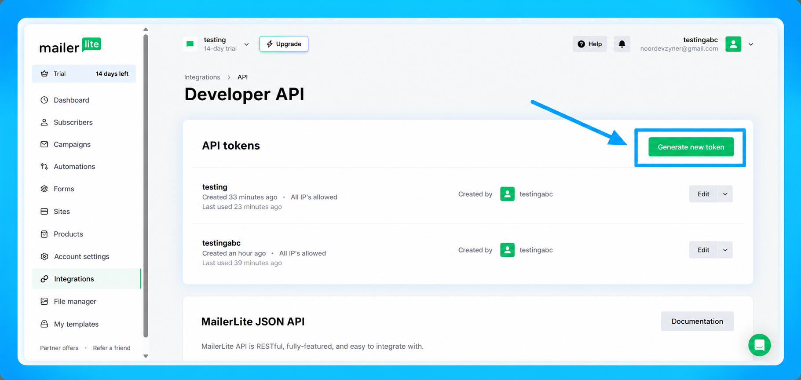Click creator avatar in testingabc token row
The width and height of the screenshot is (801, 380).
point(508,250)
